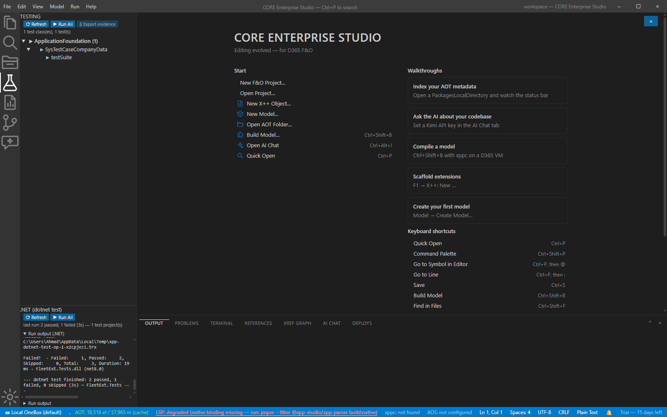Click the Open AOT Folder folder icon

coord(240,124)
